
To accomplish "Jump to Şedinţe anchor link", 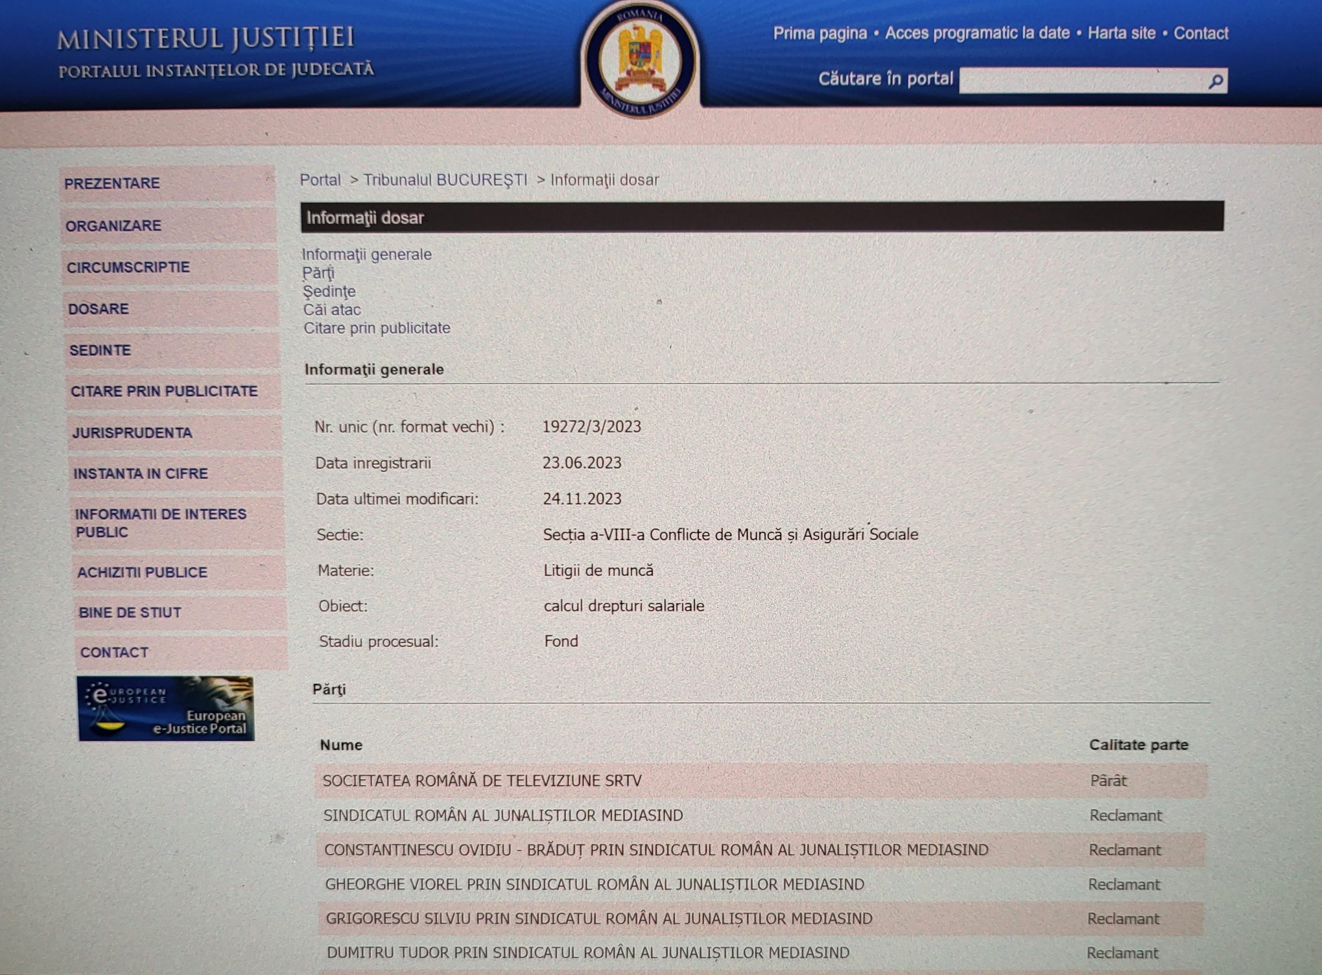I will click(x=329, y=292).
